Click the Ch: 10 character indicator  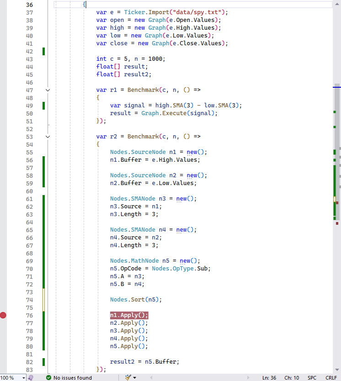click(292, 378)
